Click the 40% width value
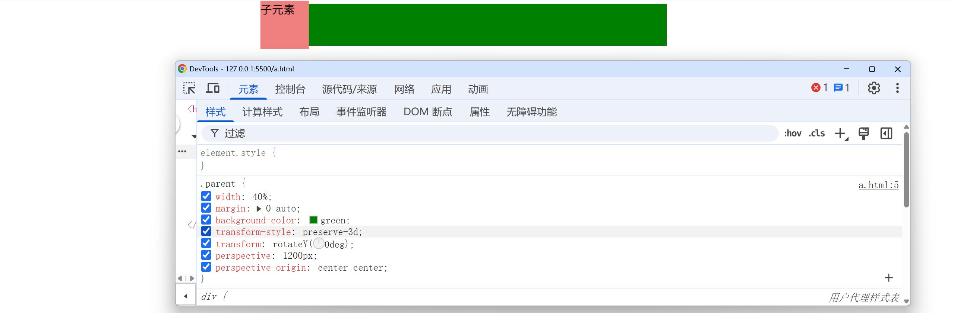The width and height of the screenshot is (954, 313). click(260, 197)
